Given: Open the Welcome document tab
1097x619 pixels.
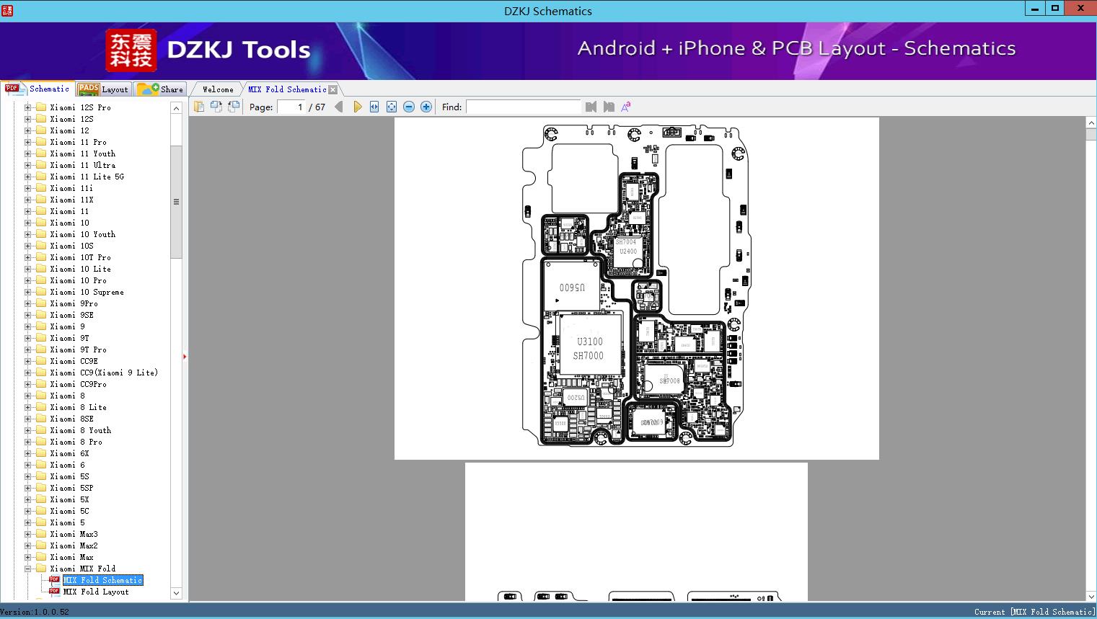Looking at the screenshot, I should (x=218, y=89).
